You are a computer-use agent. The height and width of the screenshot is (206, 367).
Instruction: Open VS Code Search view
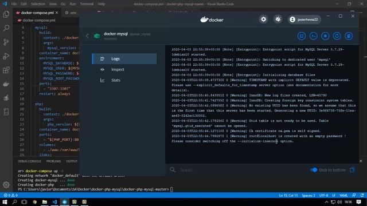(6, 28)
